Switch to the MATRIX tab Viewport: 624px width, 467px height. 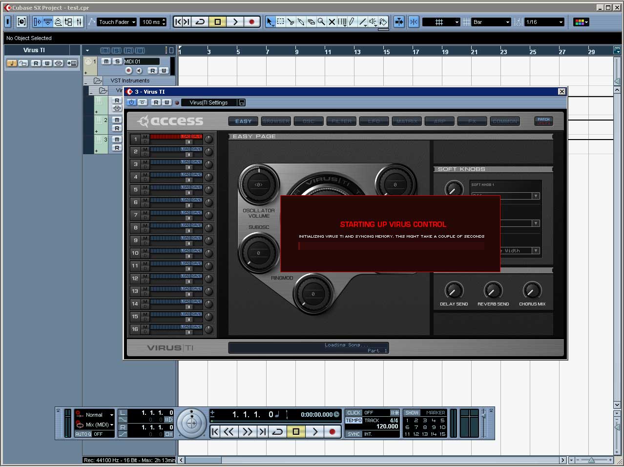pyautogui.click(x=407, y=121)
